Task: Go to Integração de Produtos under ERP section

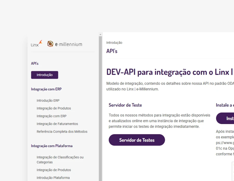Action: [54, 108]
